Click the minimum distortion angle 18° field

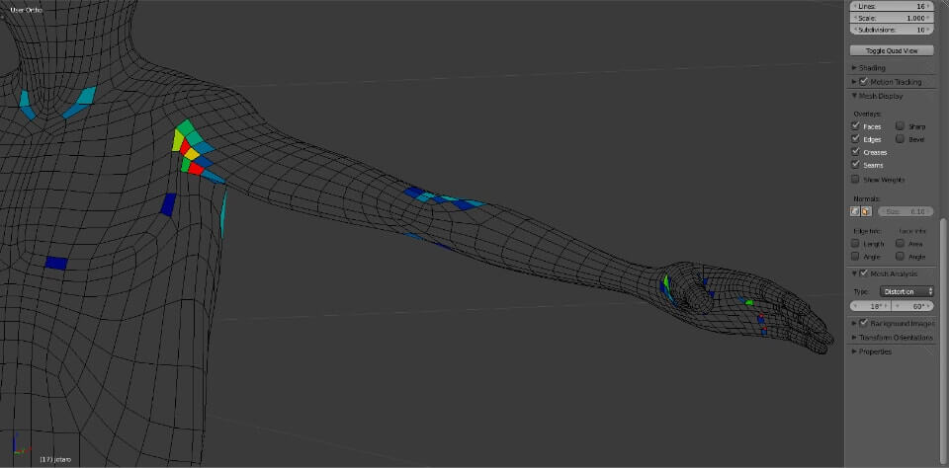pyautogui.click(x=871, y=306)
